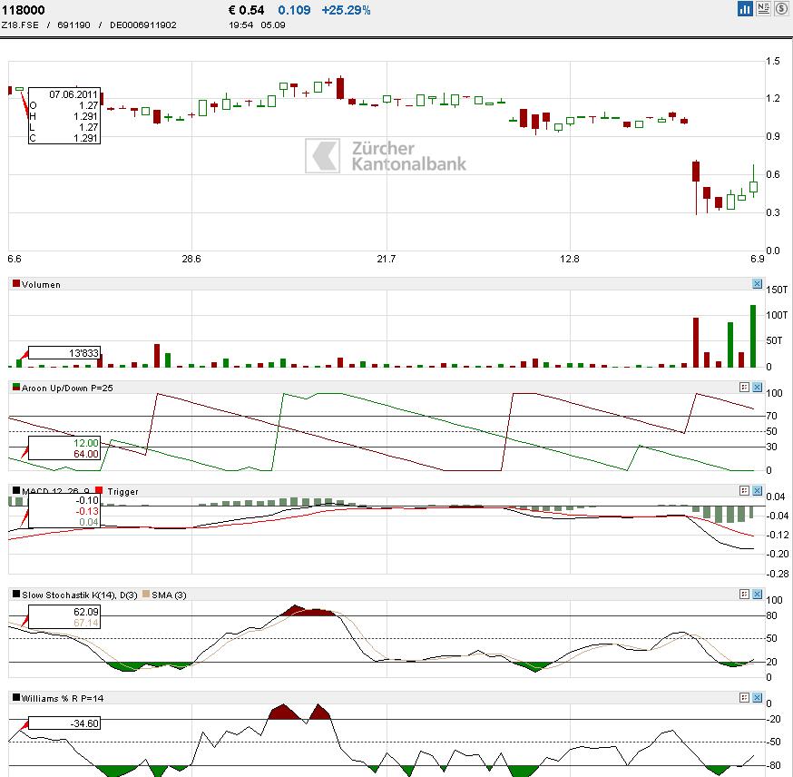793x777 pixels.
Task: Click the 12.8 date axis label
Action: [570, 259]
